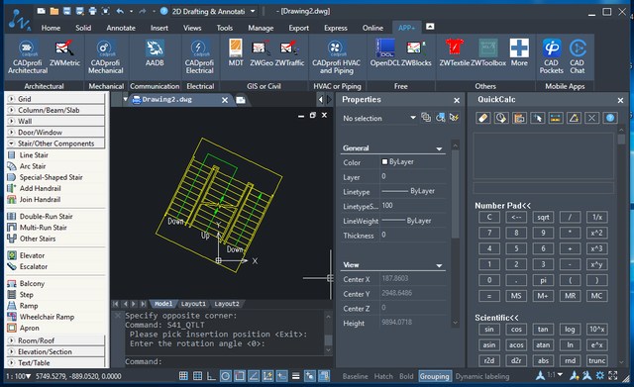Switch to the Home ribbon tab
The width and height of the screenshot is (634, 387).
pyautogui.click(x=51, y=28)
